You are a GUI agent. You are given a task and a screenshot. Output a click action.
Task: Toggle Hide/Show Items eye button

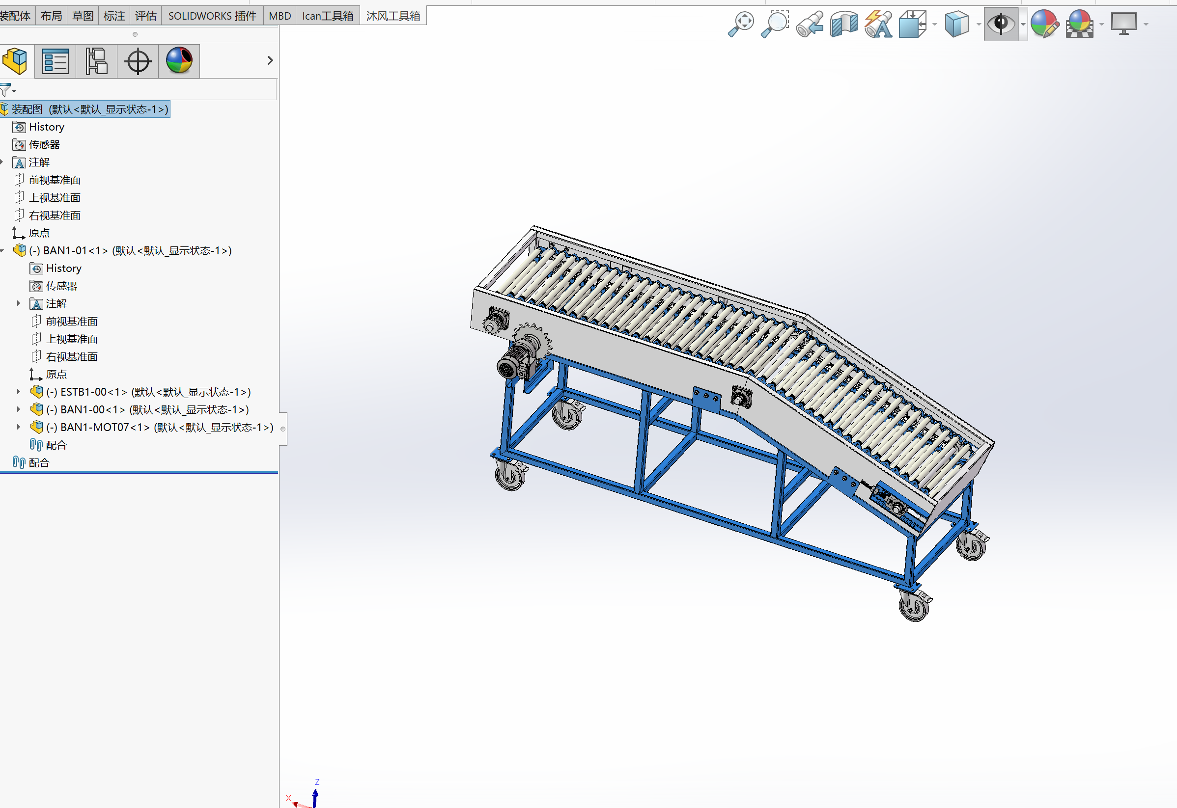coord(1001,24)
